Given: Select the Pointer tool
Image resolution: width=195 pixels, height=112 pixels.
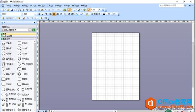Looking at the screenshot, I should pyautogui.click(x=69, y=10).
